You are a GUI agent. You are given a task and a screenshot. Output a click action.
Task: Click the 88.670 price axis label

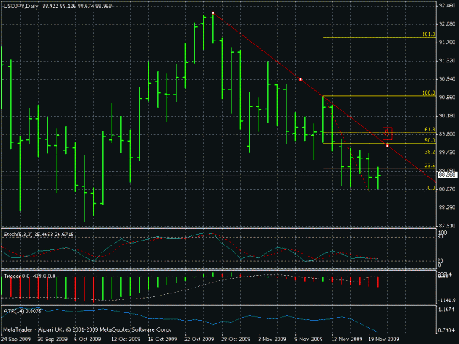pyautogui.click(x=447, y=189)
